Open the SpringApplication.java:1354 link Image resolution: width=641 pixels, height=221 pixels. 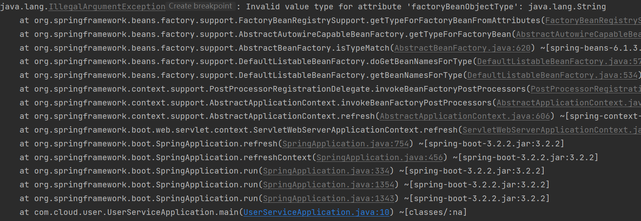click(x=329, y=185)
